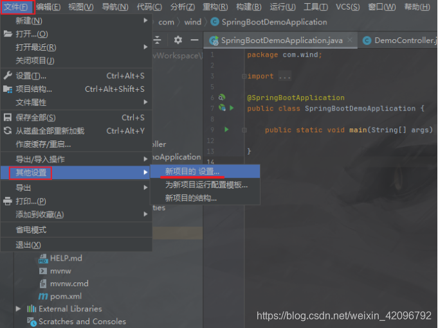This screenshot has height=328, width=438.
Task: Click the Spring bean gutter icon on line 6
Action: click(222, 98)
